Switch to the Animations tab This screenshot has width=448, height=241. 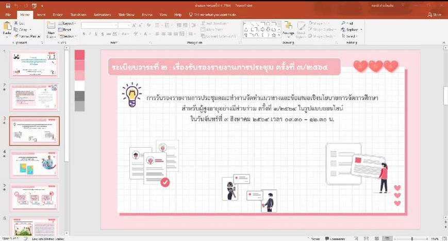[x=102, y=14]
